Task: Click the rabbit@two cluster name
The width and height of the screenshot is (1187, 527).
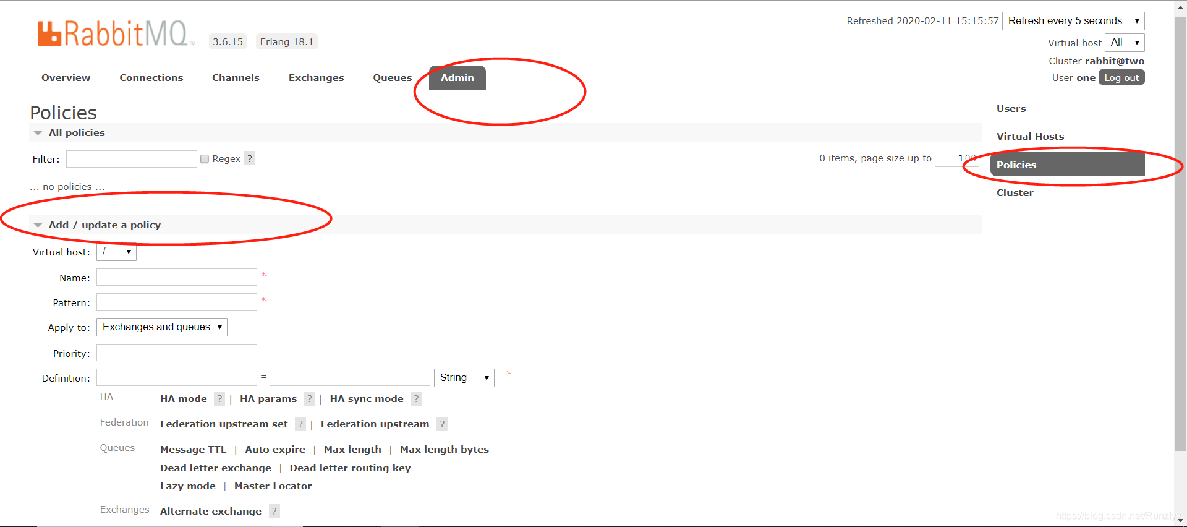Action: pyautogui.click(x=1115, y=61)
